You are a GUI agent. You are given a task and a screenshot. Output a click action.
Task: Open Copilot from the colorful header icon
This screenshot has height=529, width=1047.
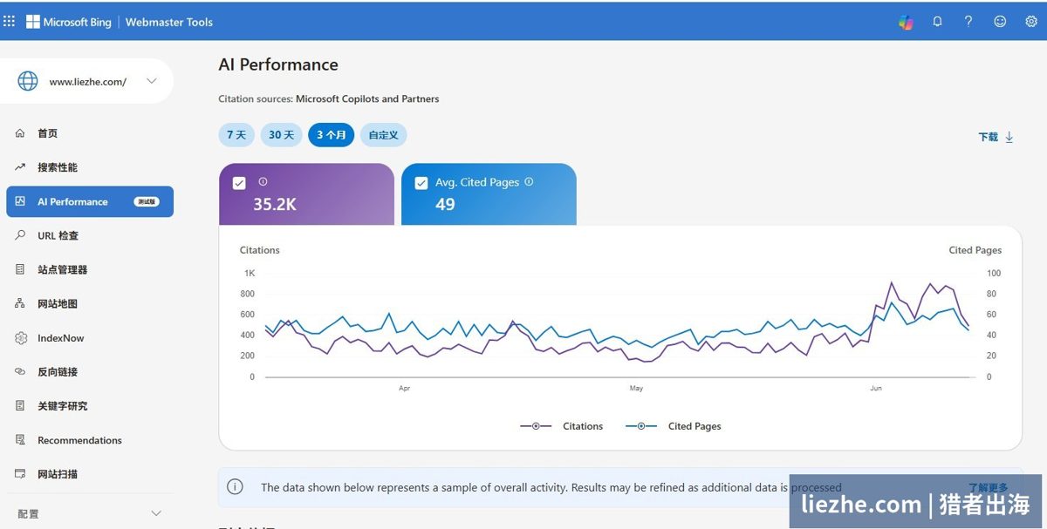pos(906,22)
